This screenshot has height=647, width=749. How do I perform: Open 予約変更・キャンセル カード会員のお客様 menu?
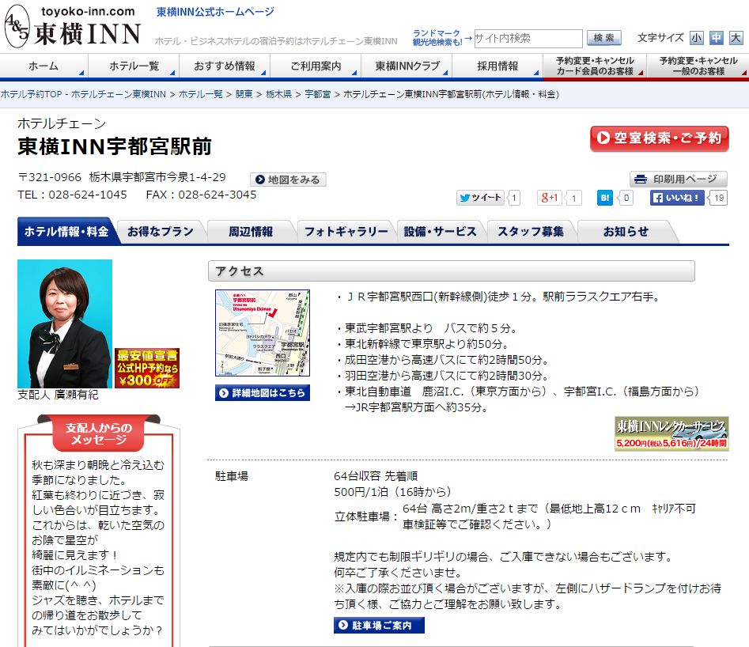595,66
